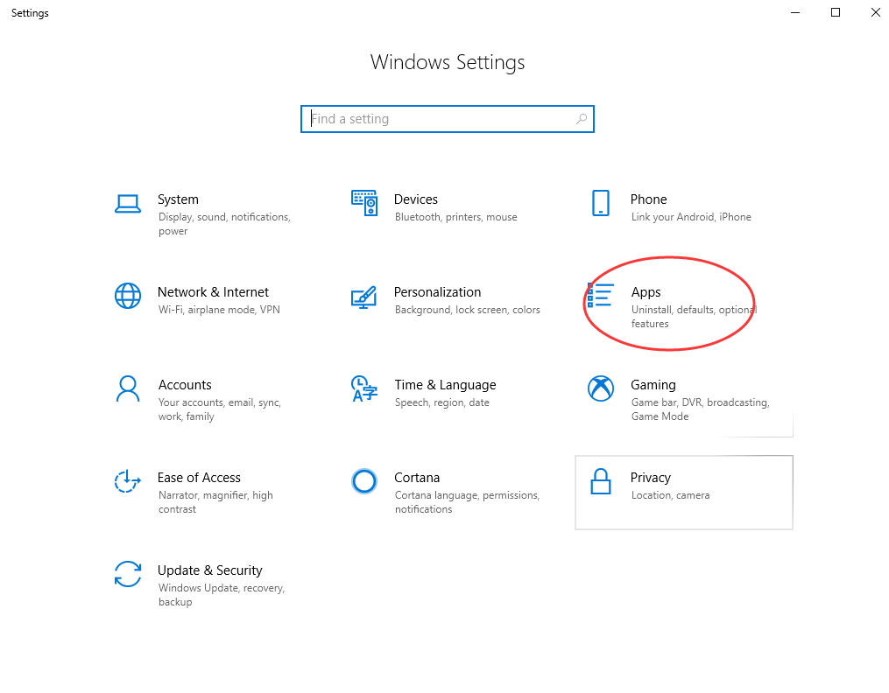This screenshot has height=693, width=889.
Task: Click the System laptop icon
Action: (x=128, y=204)
